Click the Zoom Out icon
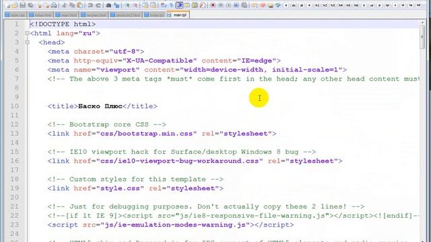Viewport: 431px width, 242px height. (x=135, y=5)
